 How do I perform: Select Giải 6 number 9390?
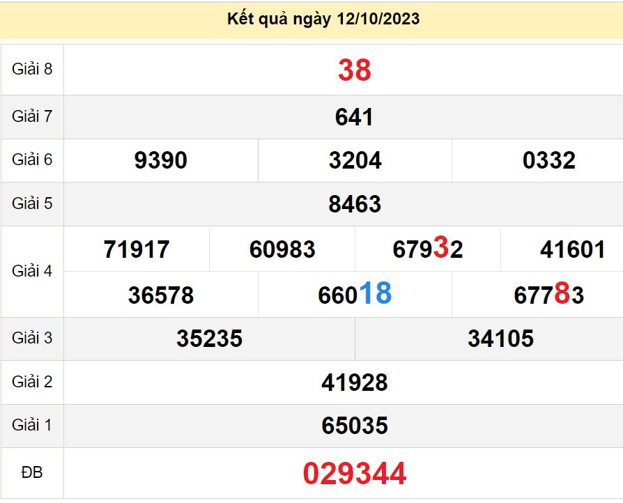[x=161, y=161]
